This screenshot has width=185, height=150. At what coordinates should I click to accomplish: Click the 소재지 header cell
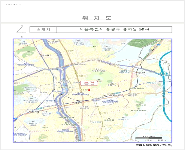[x=43, y=30]
